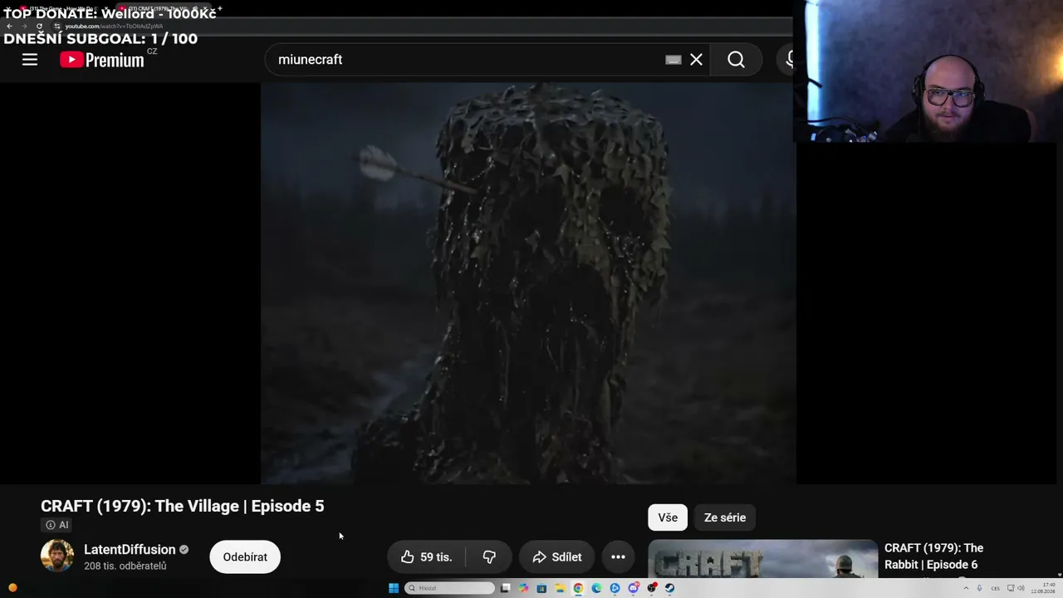Open Steam from the taskbar
Screen dimensions: 1063x598
(669, 588)
